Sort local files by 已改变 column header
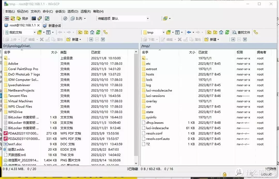This screenshot has height=179, width=279. pyautogui.click(x=96, y=52)
